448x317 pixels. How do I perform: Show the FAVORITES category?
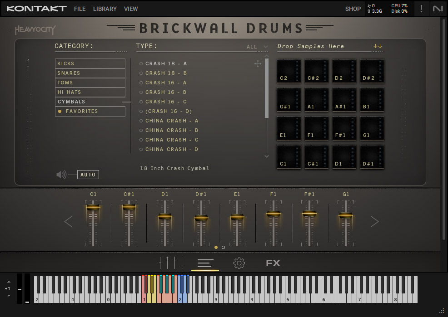90,111
